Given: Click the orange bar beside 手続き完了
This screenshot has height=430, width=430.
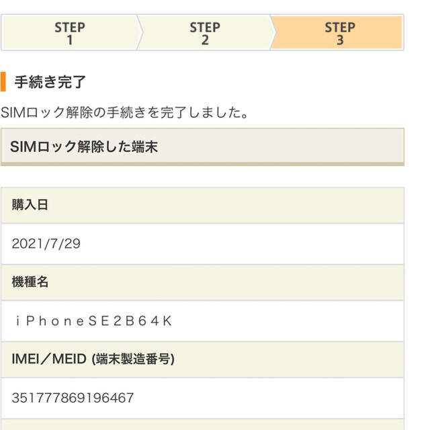Looking at the screenshot, I should click(3, 82).
